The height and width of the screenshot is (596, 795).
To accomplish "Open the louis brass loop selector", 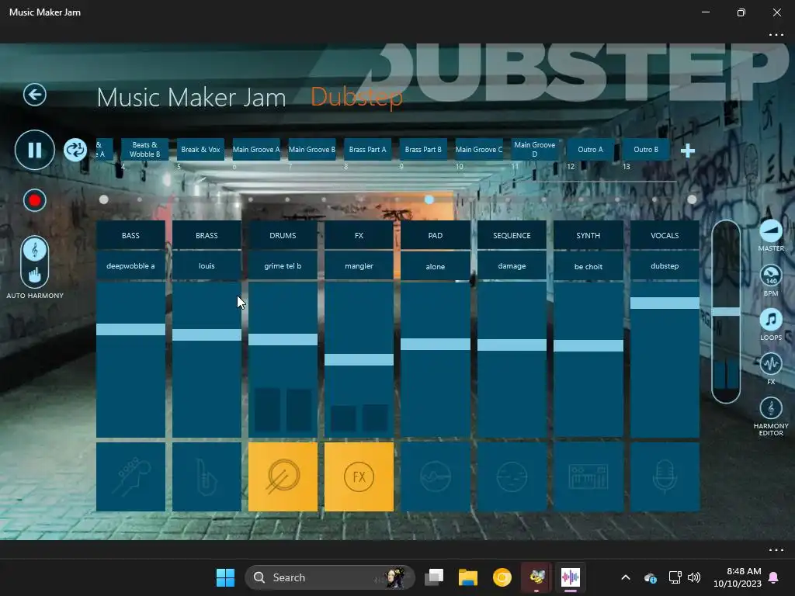I will [207, 265].
